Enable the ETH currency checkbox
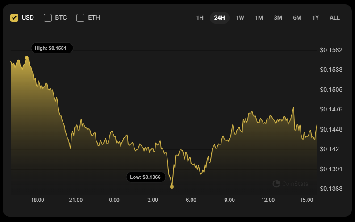The width and height of the screenshot is (355, 222). 80,18
